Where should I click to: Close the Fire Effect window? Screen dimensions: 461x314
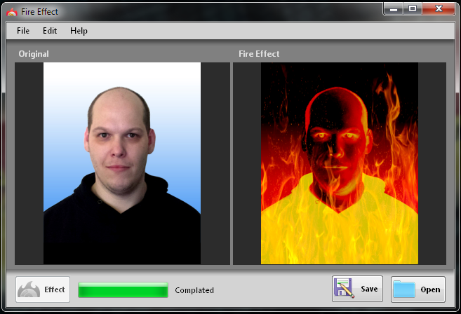click(438, 8)
